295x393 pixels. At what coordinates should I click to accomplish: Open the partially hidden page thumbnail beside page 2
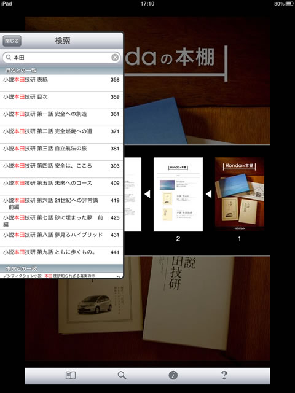click(x=133, y=194)
